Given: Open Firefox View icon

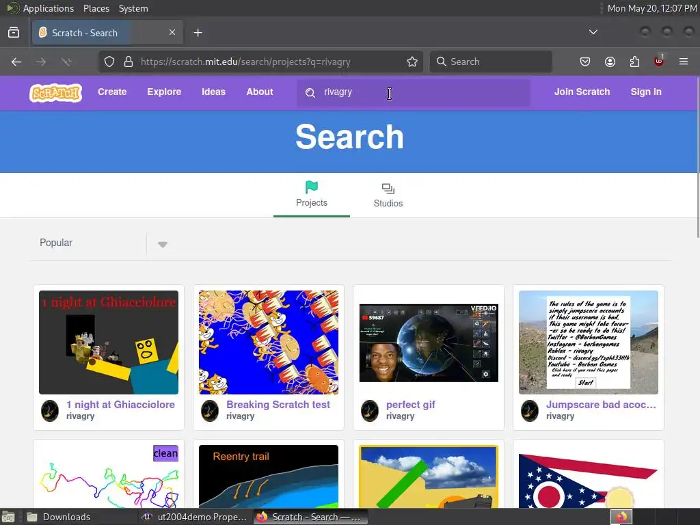Looking at the screenshot, I should 14,33.
